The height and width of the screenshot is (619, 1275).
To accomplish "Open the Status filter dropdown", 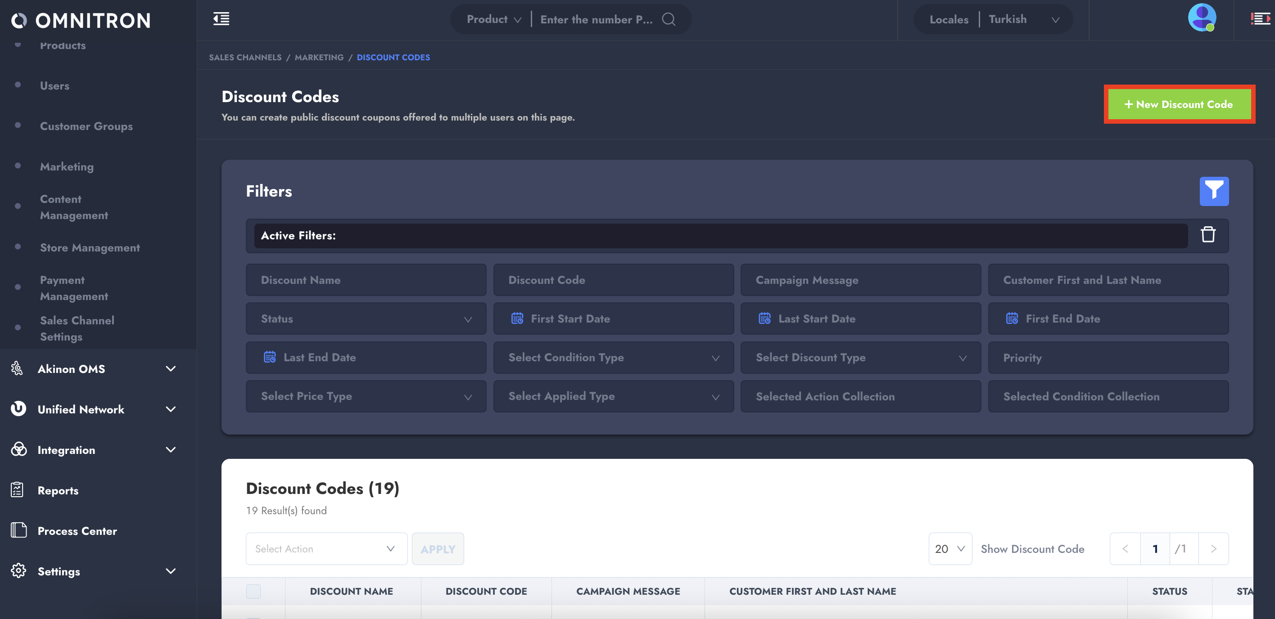I will 366,319.
